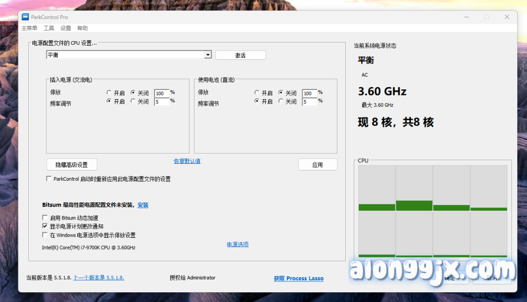Screen dimensions: 527x302
Task: Click the ParkControl Pro title bar icon
Action: pyautogui.click(x=25, y=17)
